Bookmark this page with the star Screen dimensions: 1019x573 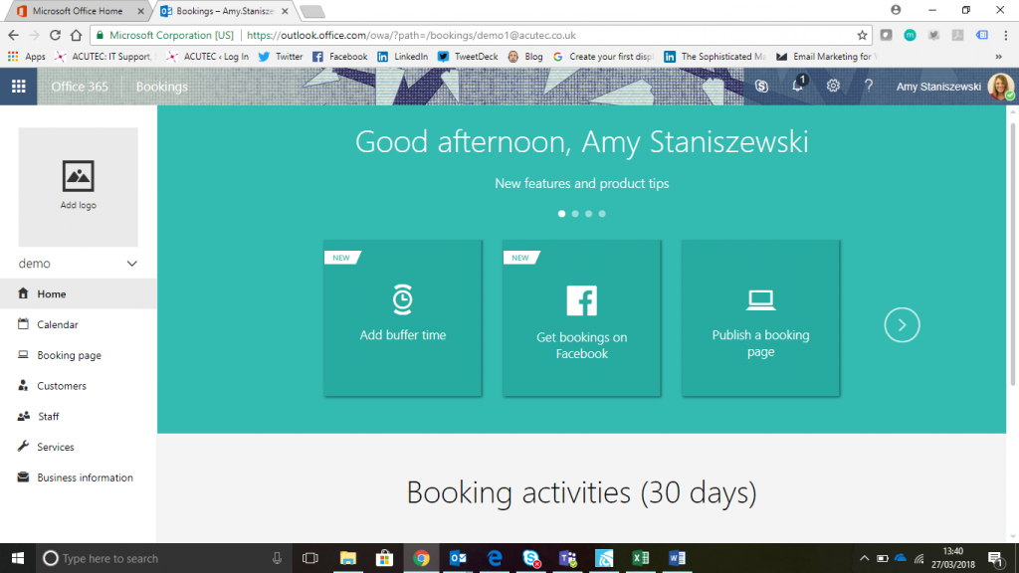pos(862,35)
